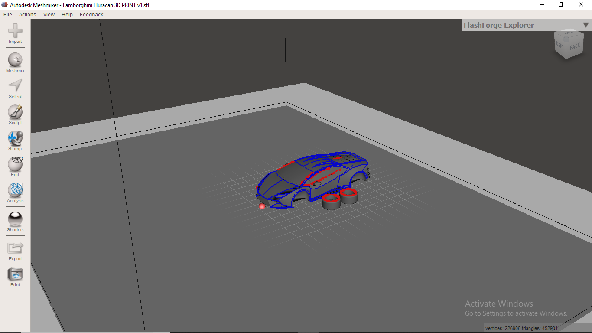Open the Edit tool panel
The height and width of the screenshot is (333, 592).
(x=15, y=164)
